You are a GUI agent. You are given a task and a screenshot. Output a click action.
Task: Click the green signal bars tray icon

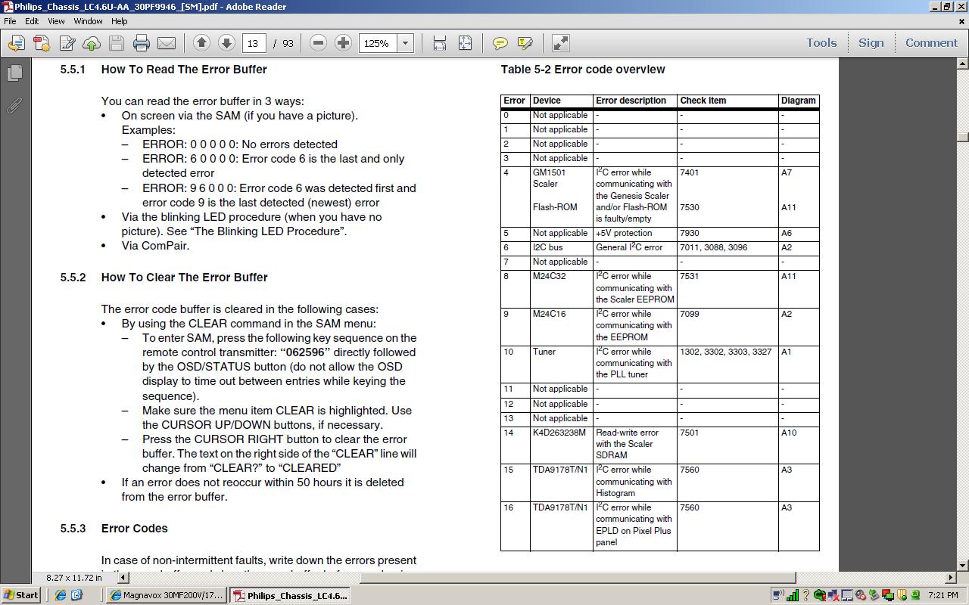[793, 595]
